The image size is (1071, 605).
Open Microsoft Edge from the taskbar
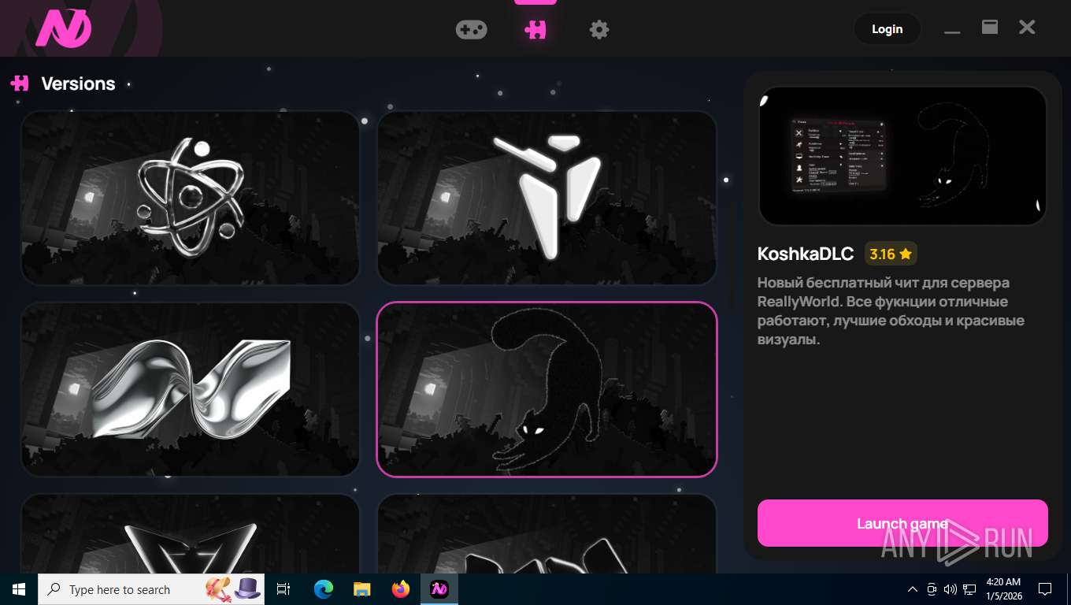click(323, 589)
